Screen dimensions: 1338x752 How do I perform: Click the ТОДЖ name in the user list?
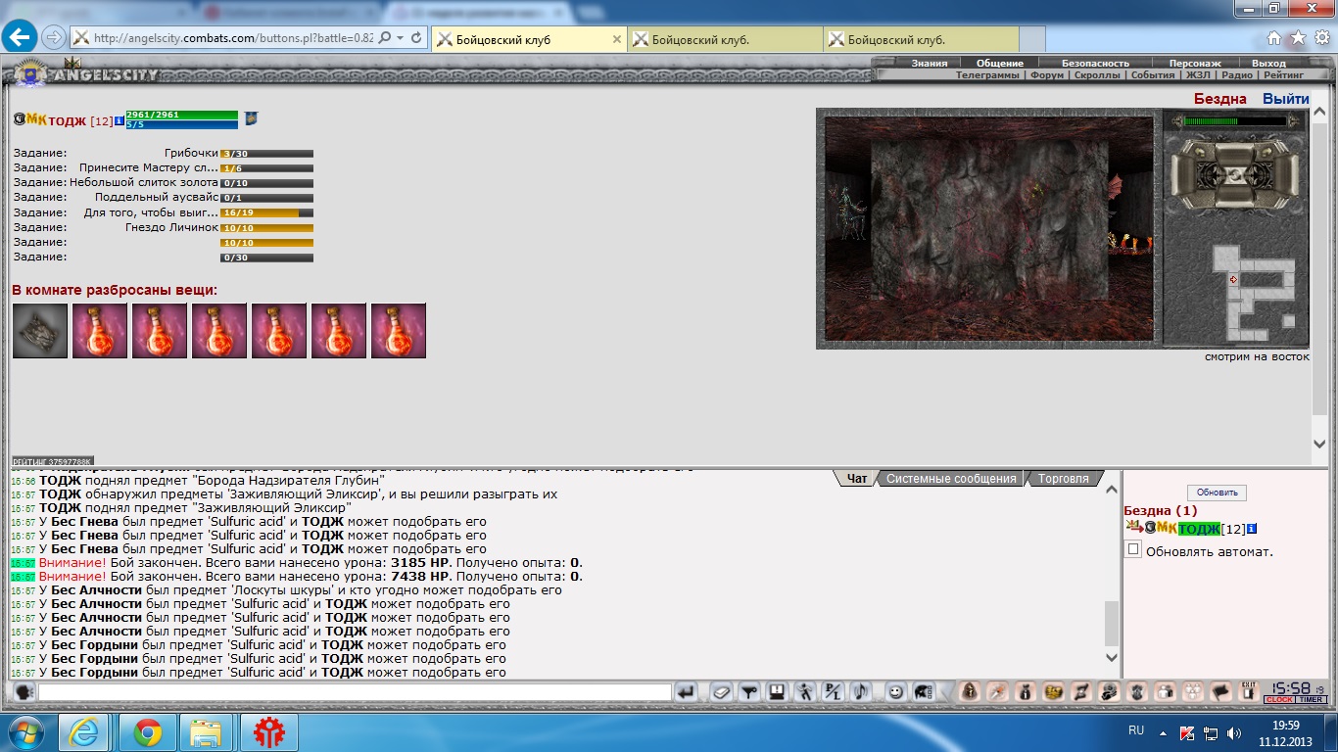pyautogui.click(x=1198, y=529)
